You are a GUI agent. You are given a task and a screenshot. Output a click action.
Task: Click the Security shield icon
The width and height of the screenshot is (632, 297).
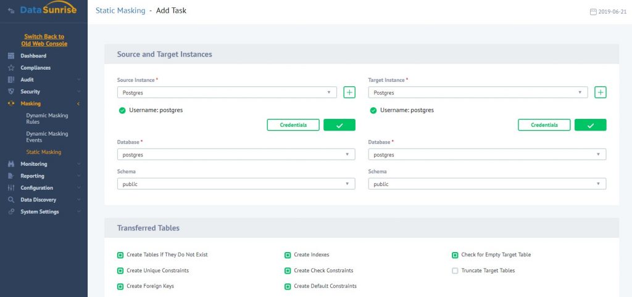[10, 92]
